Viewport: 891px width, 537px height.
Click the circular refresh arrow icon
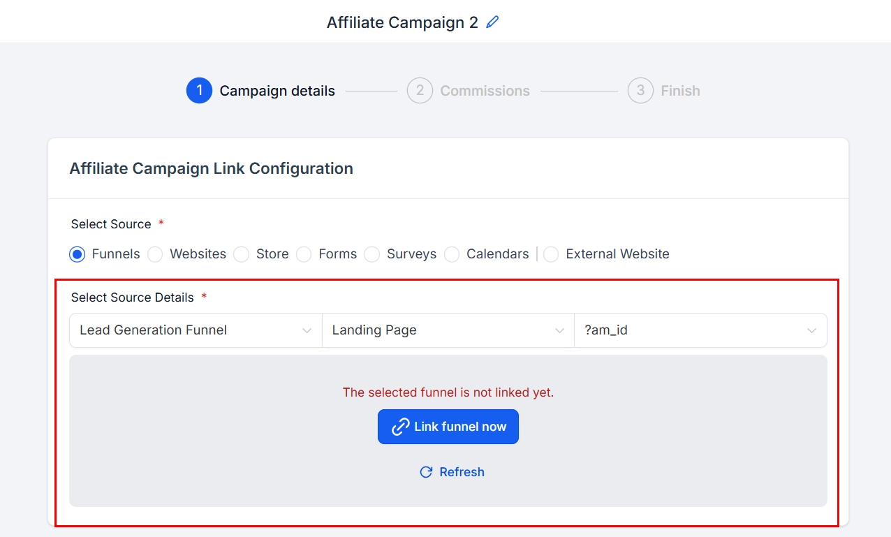[x=426, y=472]
